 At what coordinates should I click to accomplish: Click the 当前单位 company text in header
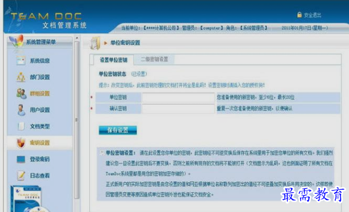[x=151, y=28]
